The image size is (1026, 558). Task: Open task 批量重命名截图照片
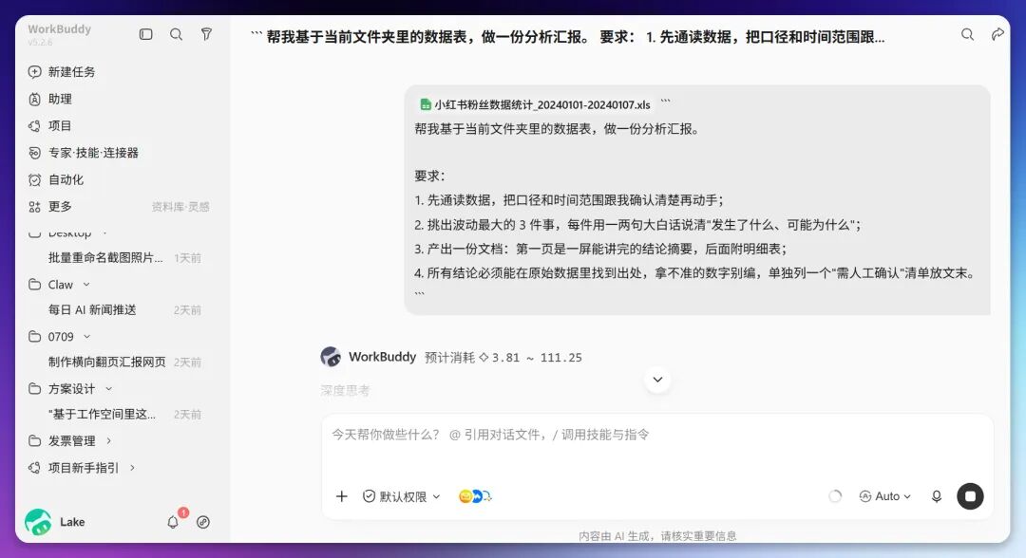[105, 257]
